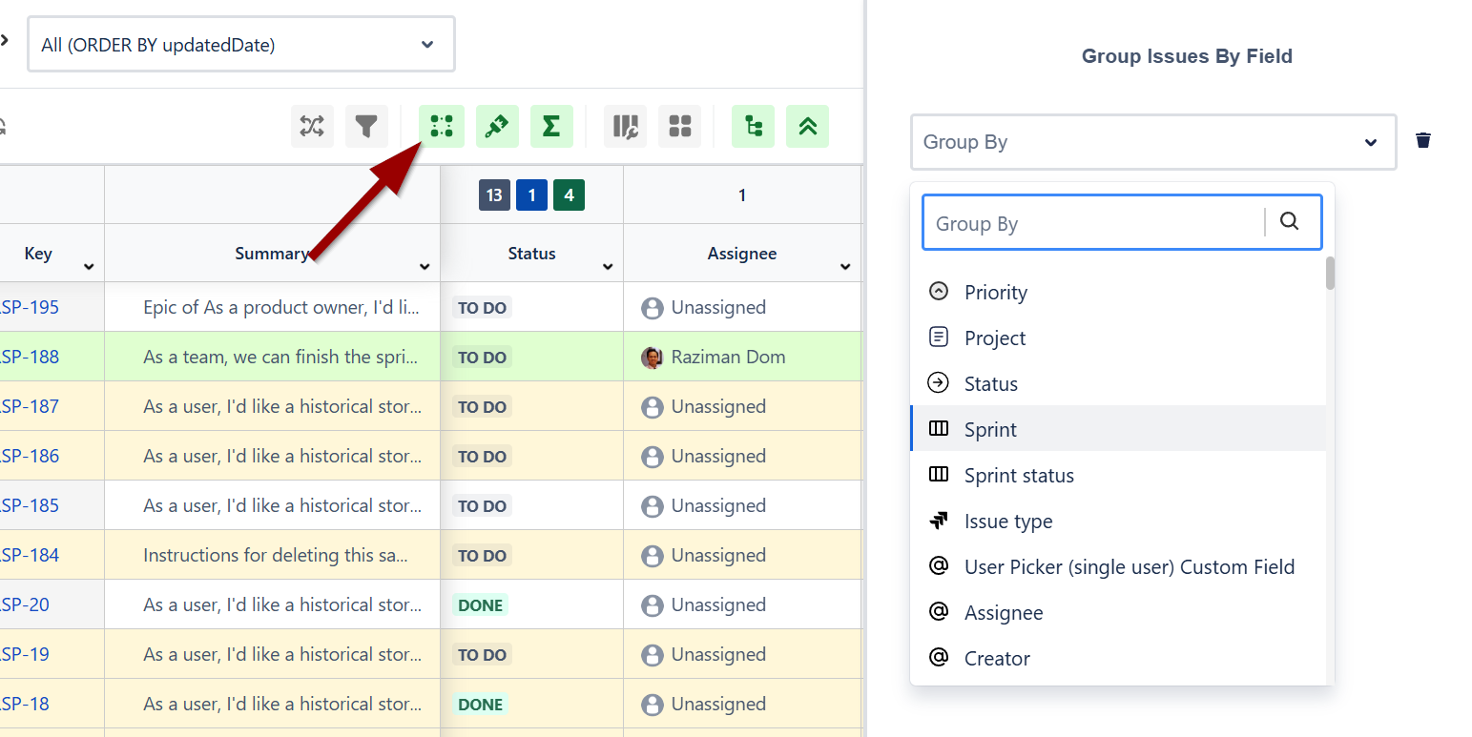Screen dimensions: 1472x737
Task: Click the double chevron collapse icon
Action: coord(807,126)
